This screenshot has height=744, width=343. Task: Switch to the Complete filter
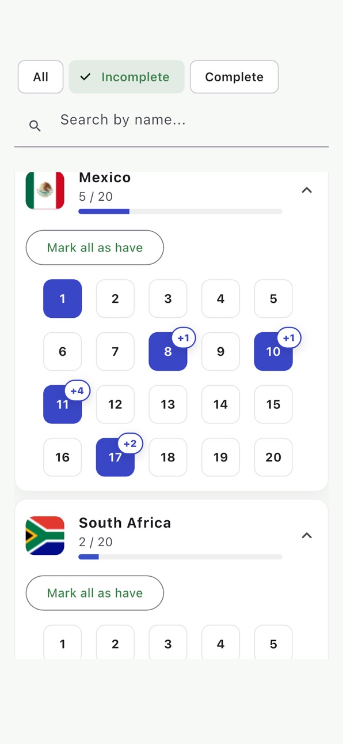[x=234, y=77]
